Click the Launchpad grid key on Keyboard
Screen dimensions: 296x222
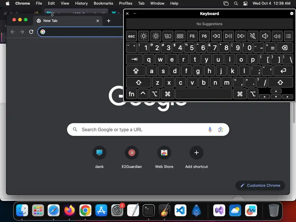point(180,36)
